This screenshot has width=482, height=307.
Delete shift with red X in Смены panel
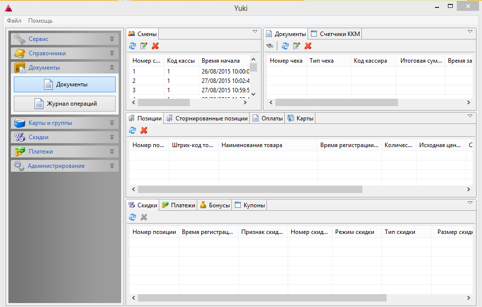(155, 46)
